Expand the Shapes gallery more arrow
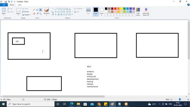The image size is (190, 107). pos(72,15)
